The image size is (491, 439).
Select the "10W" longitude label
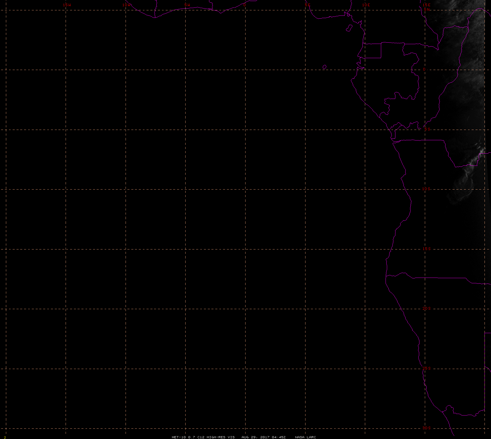coord(127,5)
